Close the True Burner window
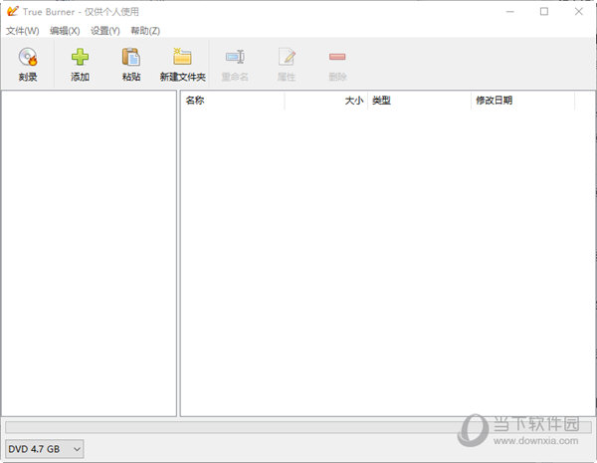 [x=579, y=11]
